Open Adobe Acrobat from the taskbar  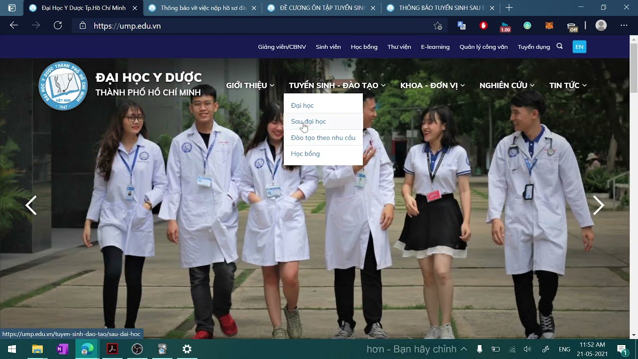pos(112,349)
